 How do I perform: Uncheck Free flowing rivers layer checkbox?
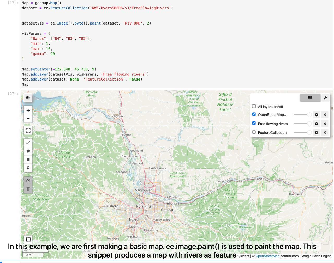click(x=254, y=123)
